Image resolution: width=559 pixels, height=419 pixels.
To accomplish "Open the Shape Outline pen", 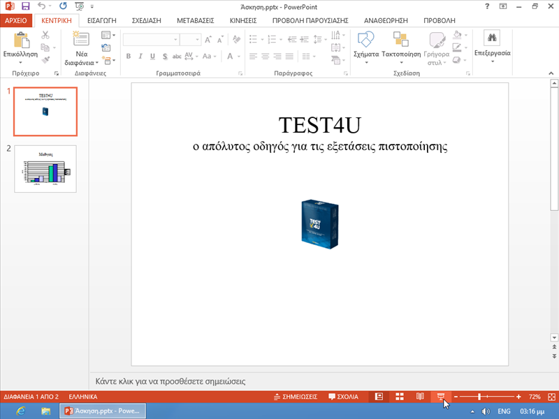I will tap(457, 47).
